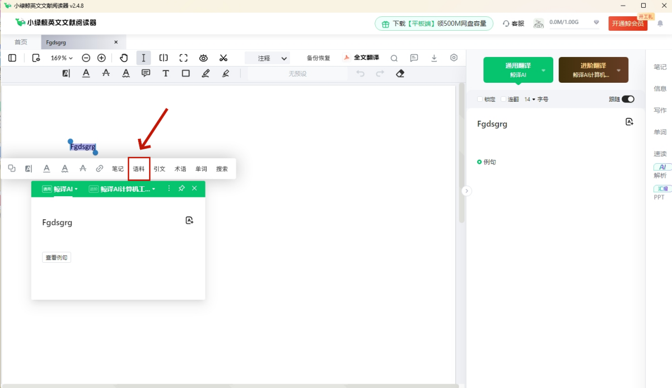Check the 连翻 checkbox
Image resolution: width=672 pixels, height=388 pixels.
(503, 99)
